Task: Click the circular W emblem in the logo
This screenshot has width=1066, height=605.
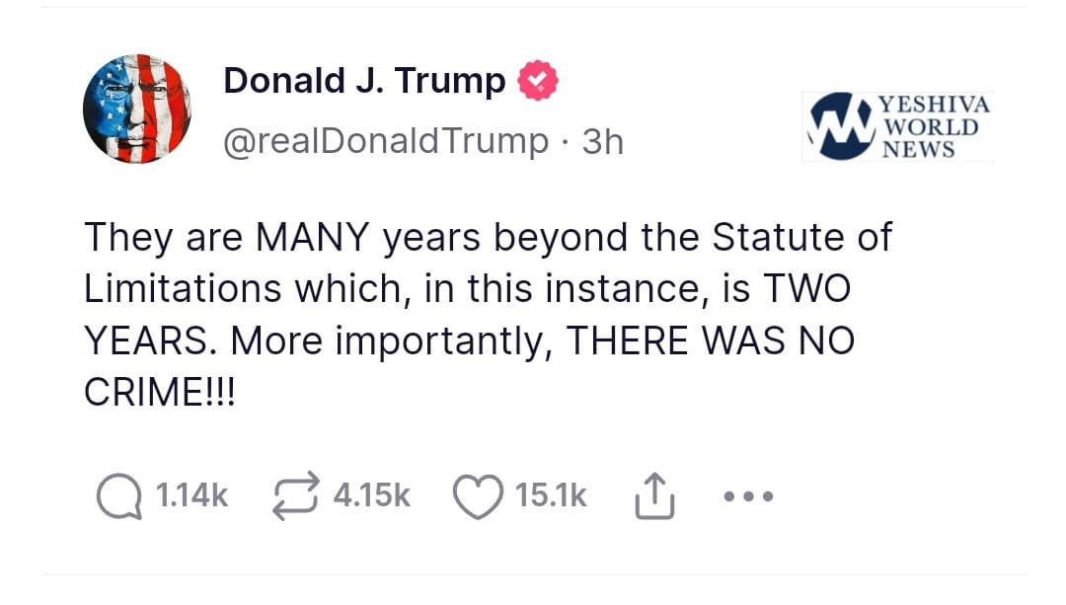Action: point(836,125)
